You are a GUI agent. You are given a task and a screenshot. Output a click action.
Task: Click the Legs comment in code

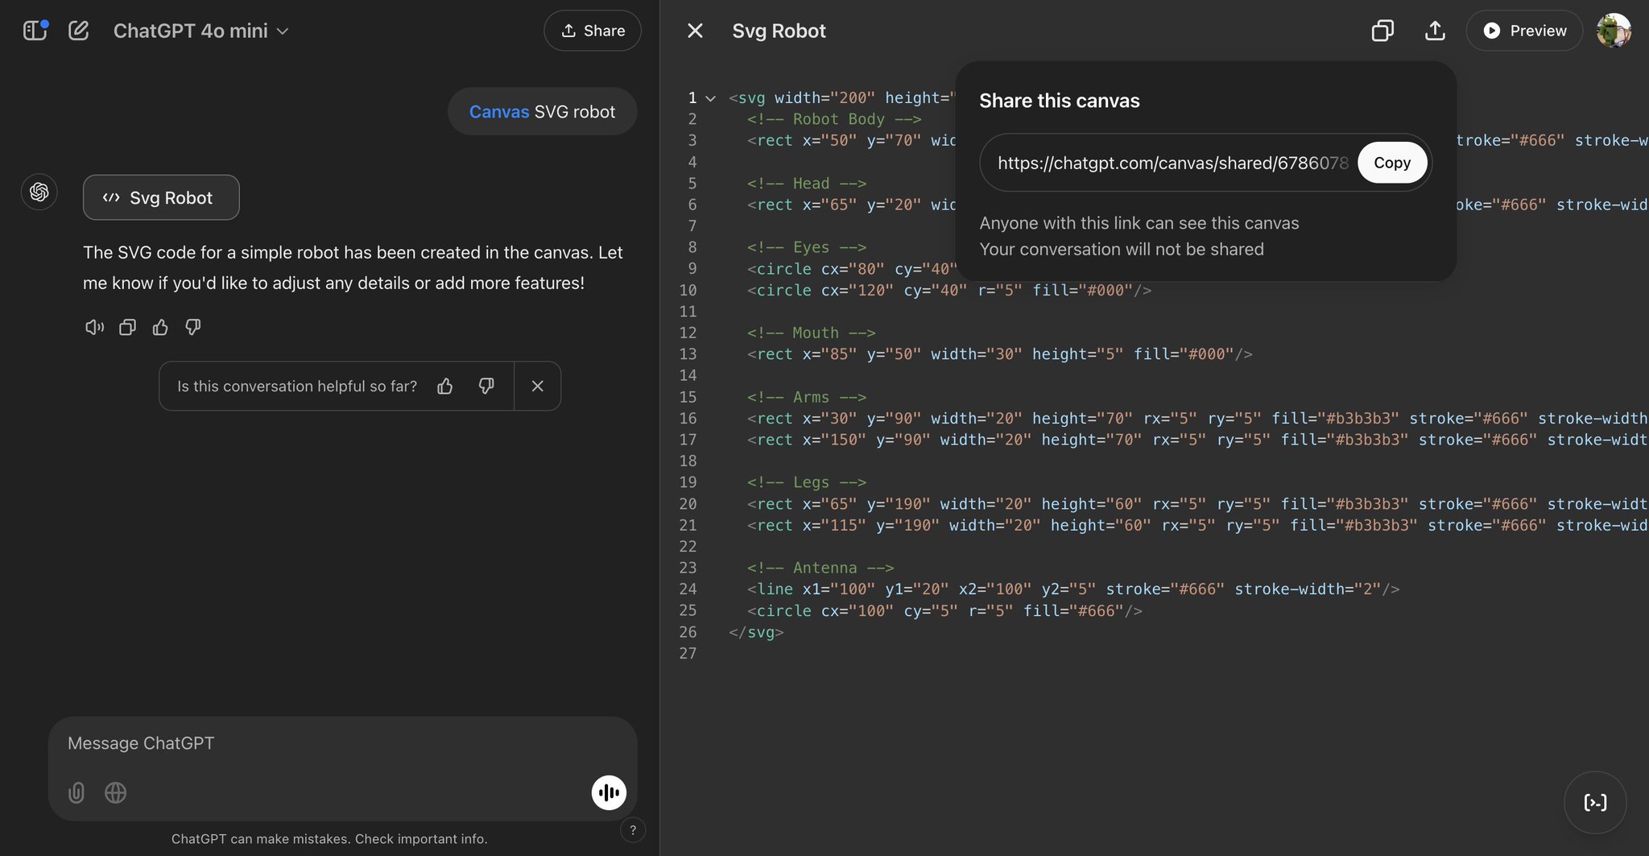pos(807,482)
